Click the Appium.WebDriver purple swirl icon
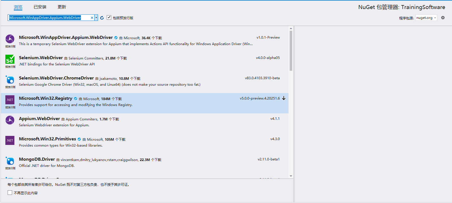 [10, 120]
